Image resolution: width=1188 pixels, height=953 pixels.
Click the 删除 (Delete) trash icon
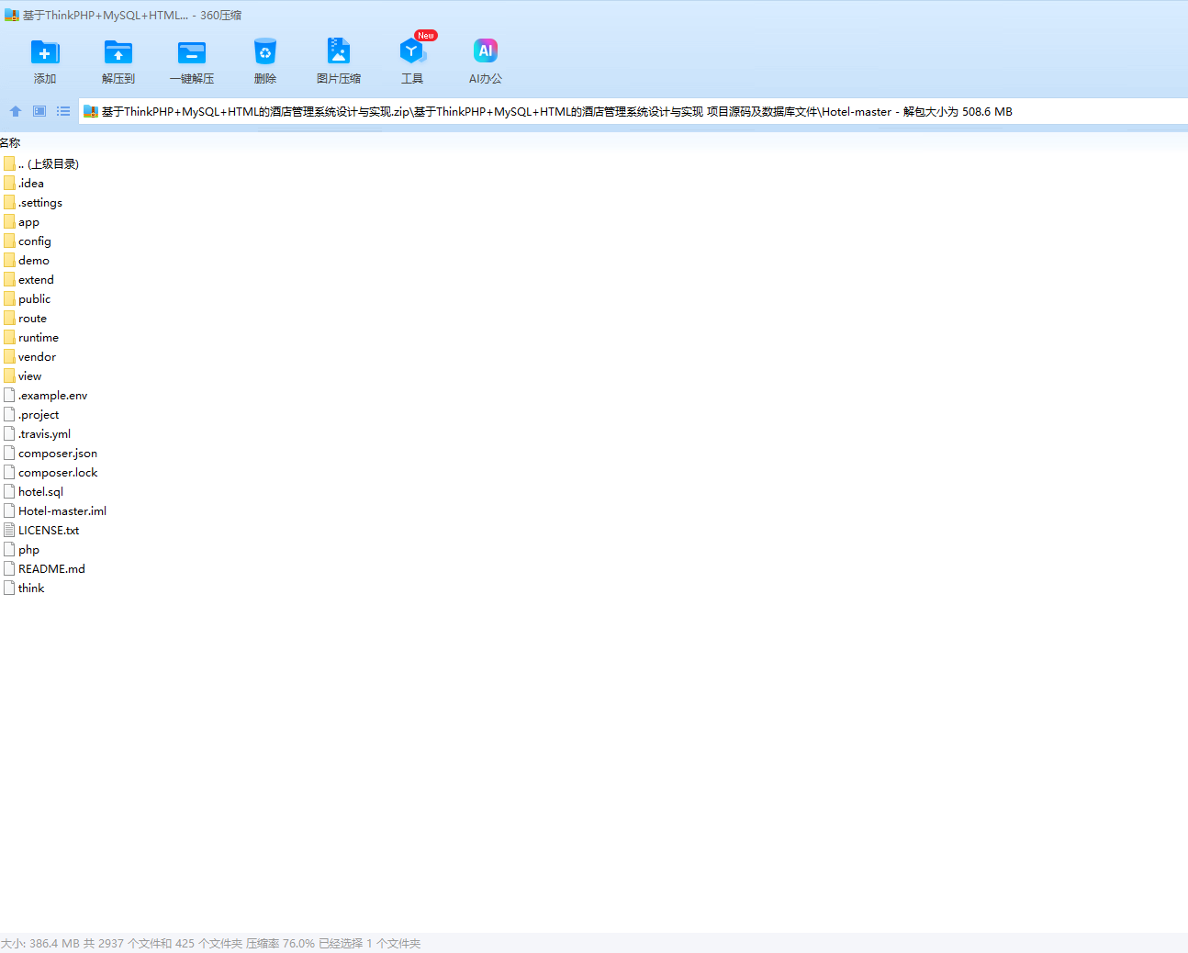pyautogui.click(x=265, y=53)
